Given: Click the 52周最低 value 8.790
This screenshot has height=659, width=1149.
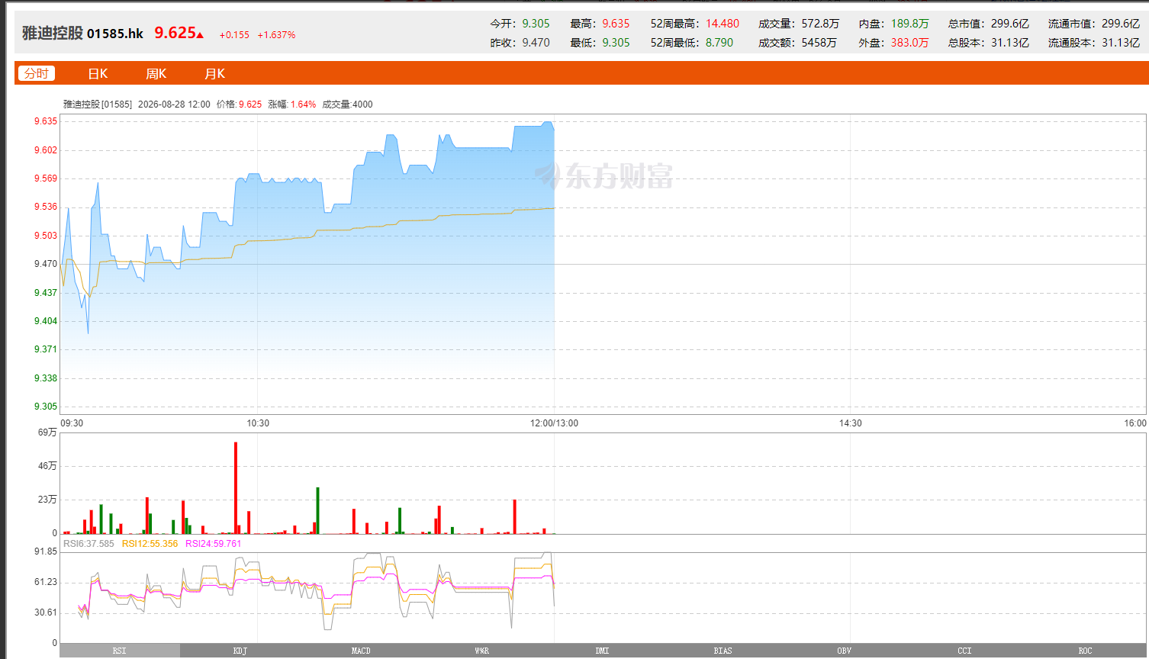Looking at the screenshot, I should [719, 43].
